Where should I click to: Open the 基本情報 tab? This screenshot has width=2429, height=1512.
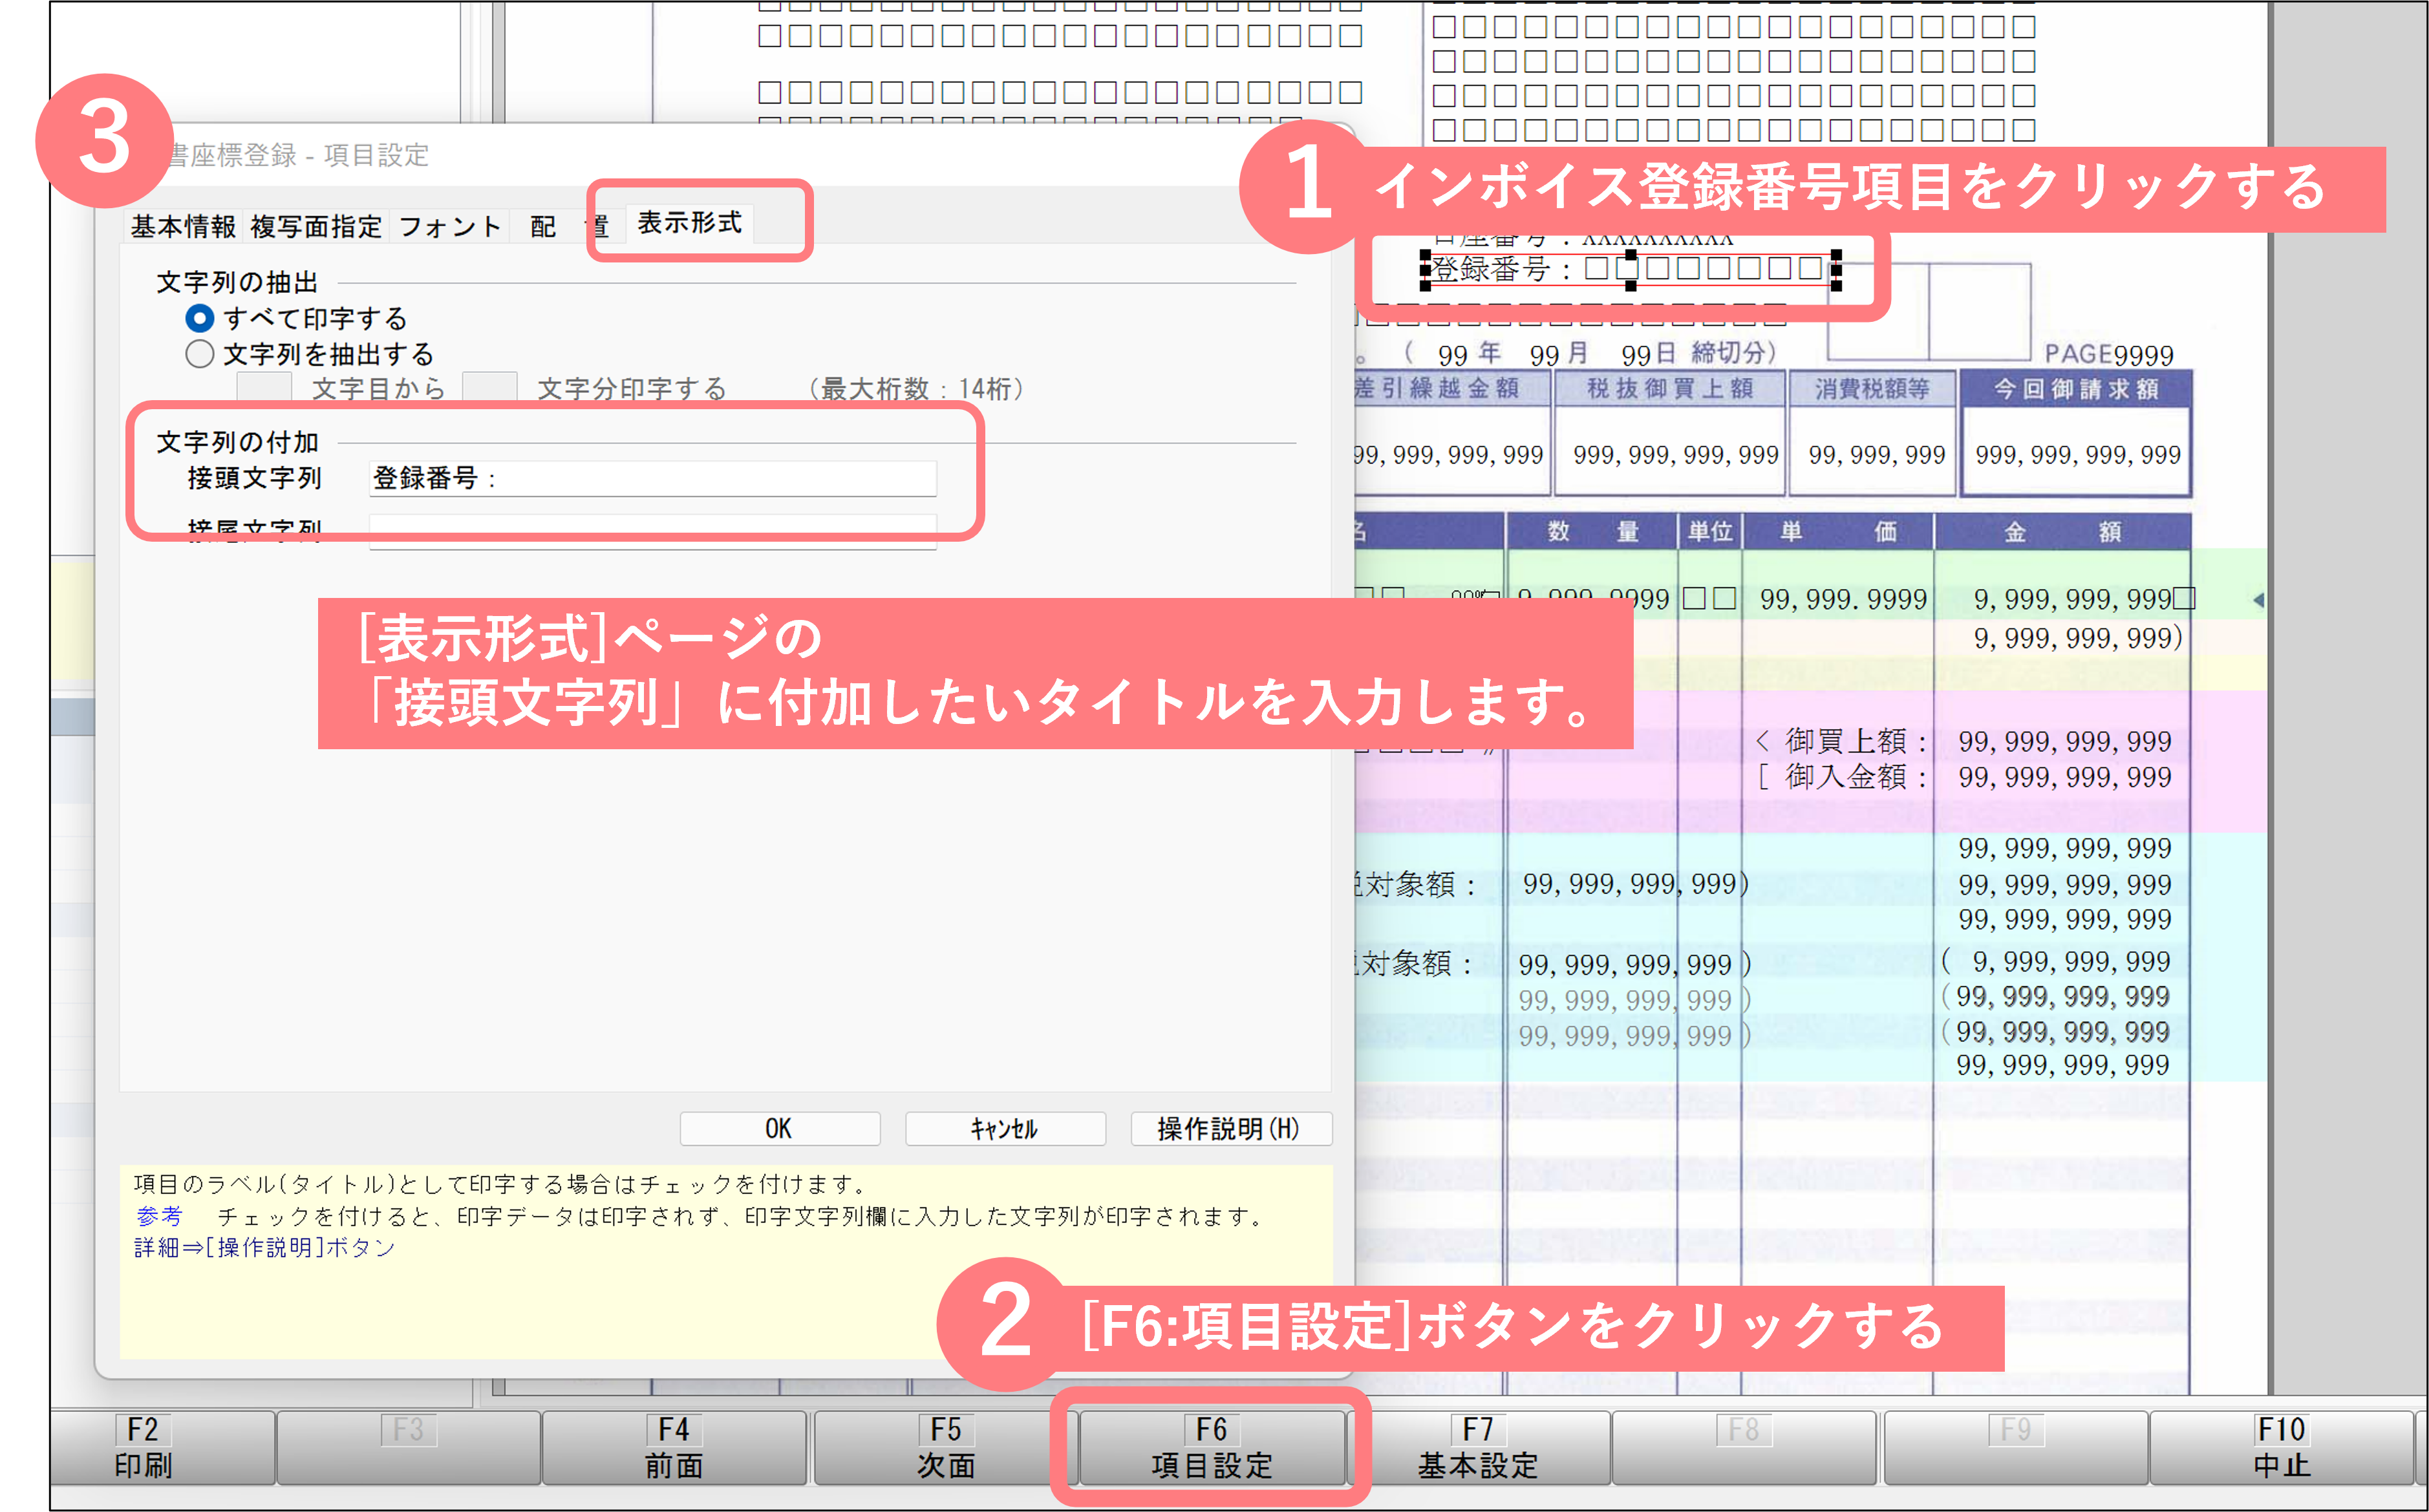tap(183, 226)
